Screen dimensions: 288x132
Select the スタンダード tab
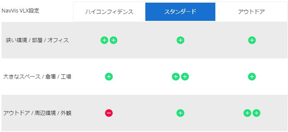[180, 12]
